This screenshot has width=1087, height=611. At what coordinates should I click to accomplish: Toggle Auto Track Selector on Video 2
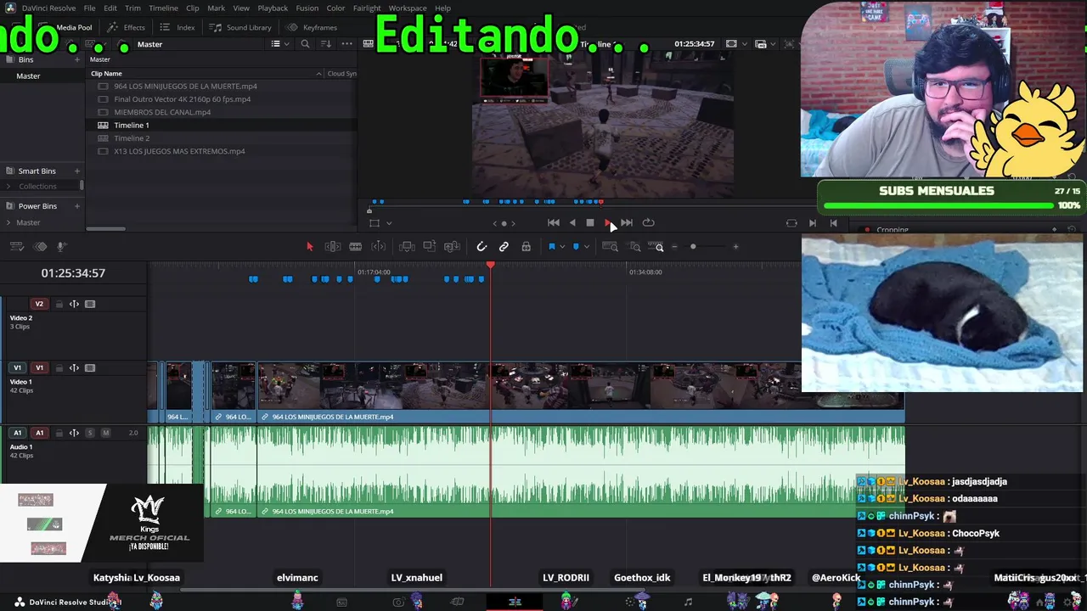tap(74, 304)
